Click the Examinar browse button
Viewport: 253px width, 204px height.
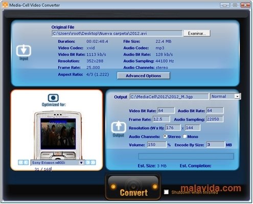pyautogui.click(x=197, y=33)
